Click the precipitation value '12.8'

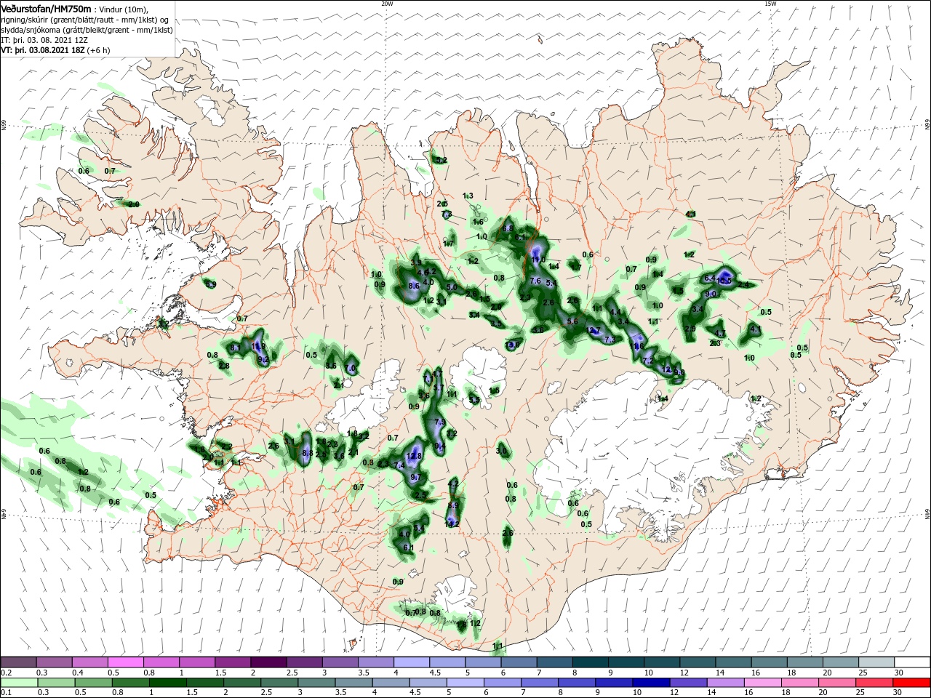pos(414,456)
